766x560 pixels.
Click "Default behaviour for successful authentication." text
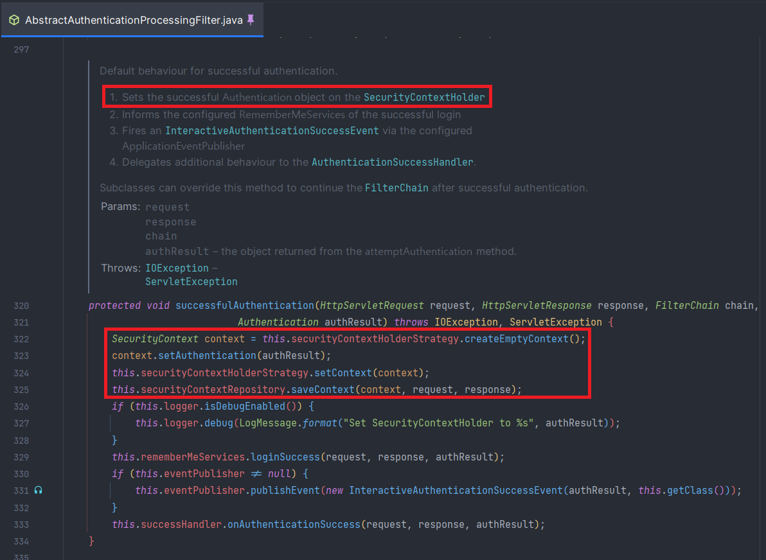(218, 71)
